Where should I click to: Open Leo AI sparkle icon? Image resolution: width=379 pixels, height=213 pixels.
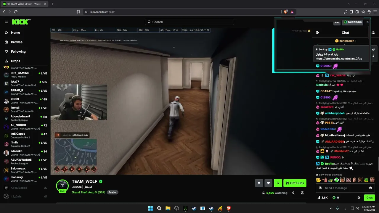(x=363, y=12)
